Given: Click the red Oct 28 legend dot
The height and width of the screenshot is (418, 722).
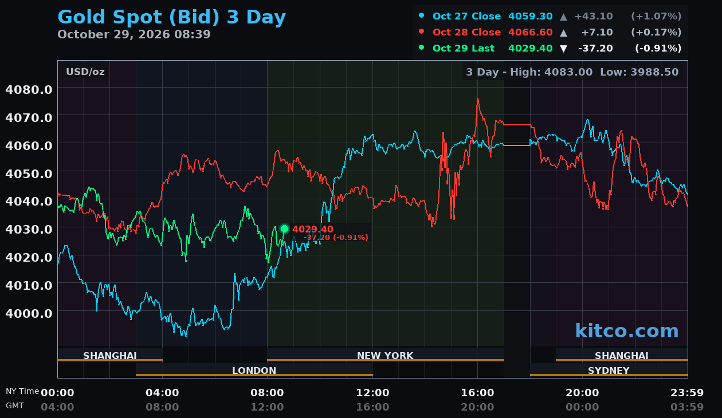Looking at the screenshot, I should (422, 31).
